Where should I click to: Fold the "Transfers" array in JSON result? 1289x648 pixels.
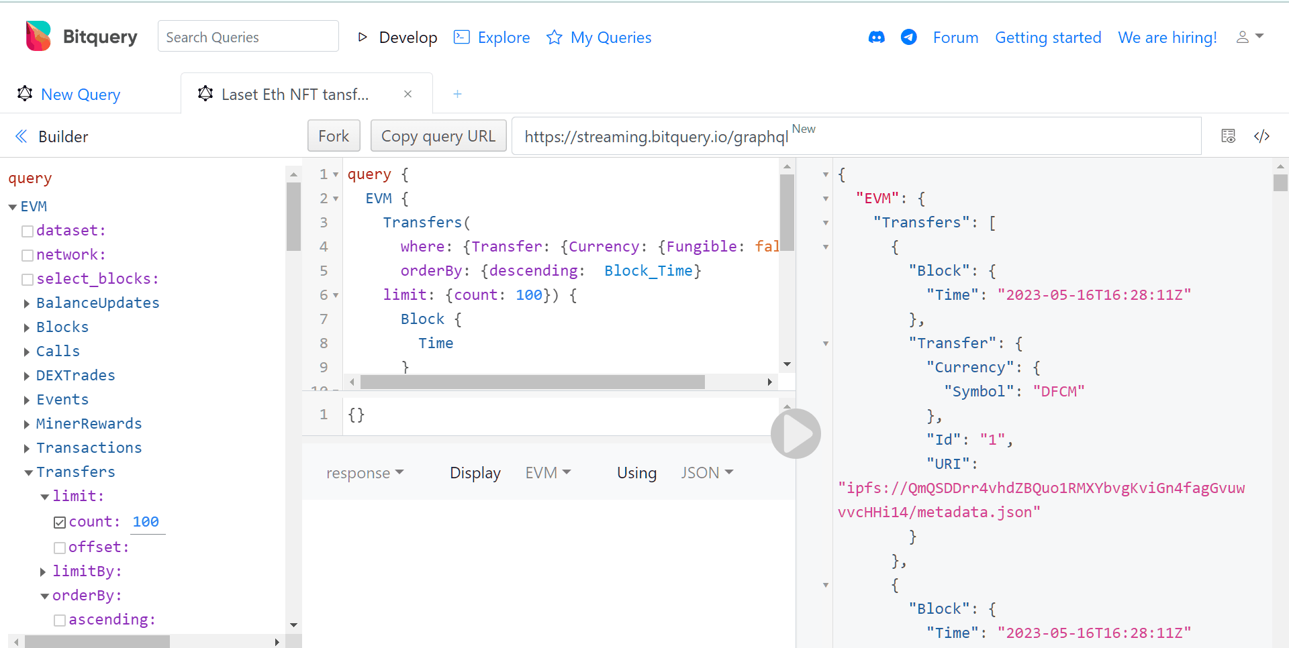click(826, 223)
